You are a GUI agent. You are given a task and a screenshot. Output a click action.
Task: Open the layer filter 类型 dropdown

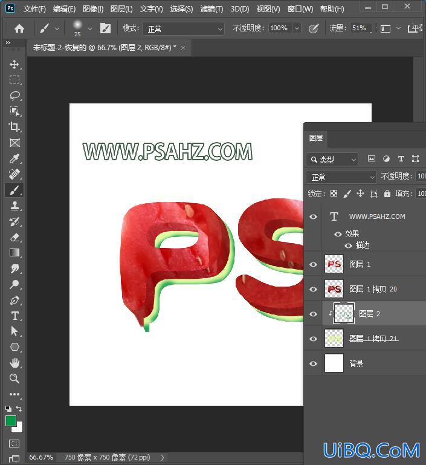332,160
